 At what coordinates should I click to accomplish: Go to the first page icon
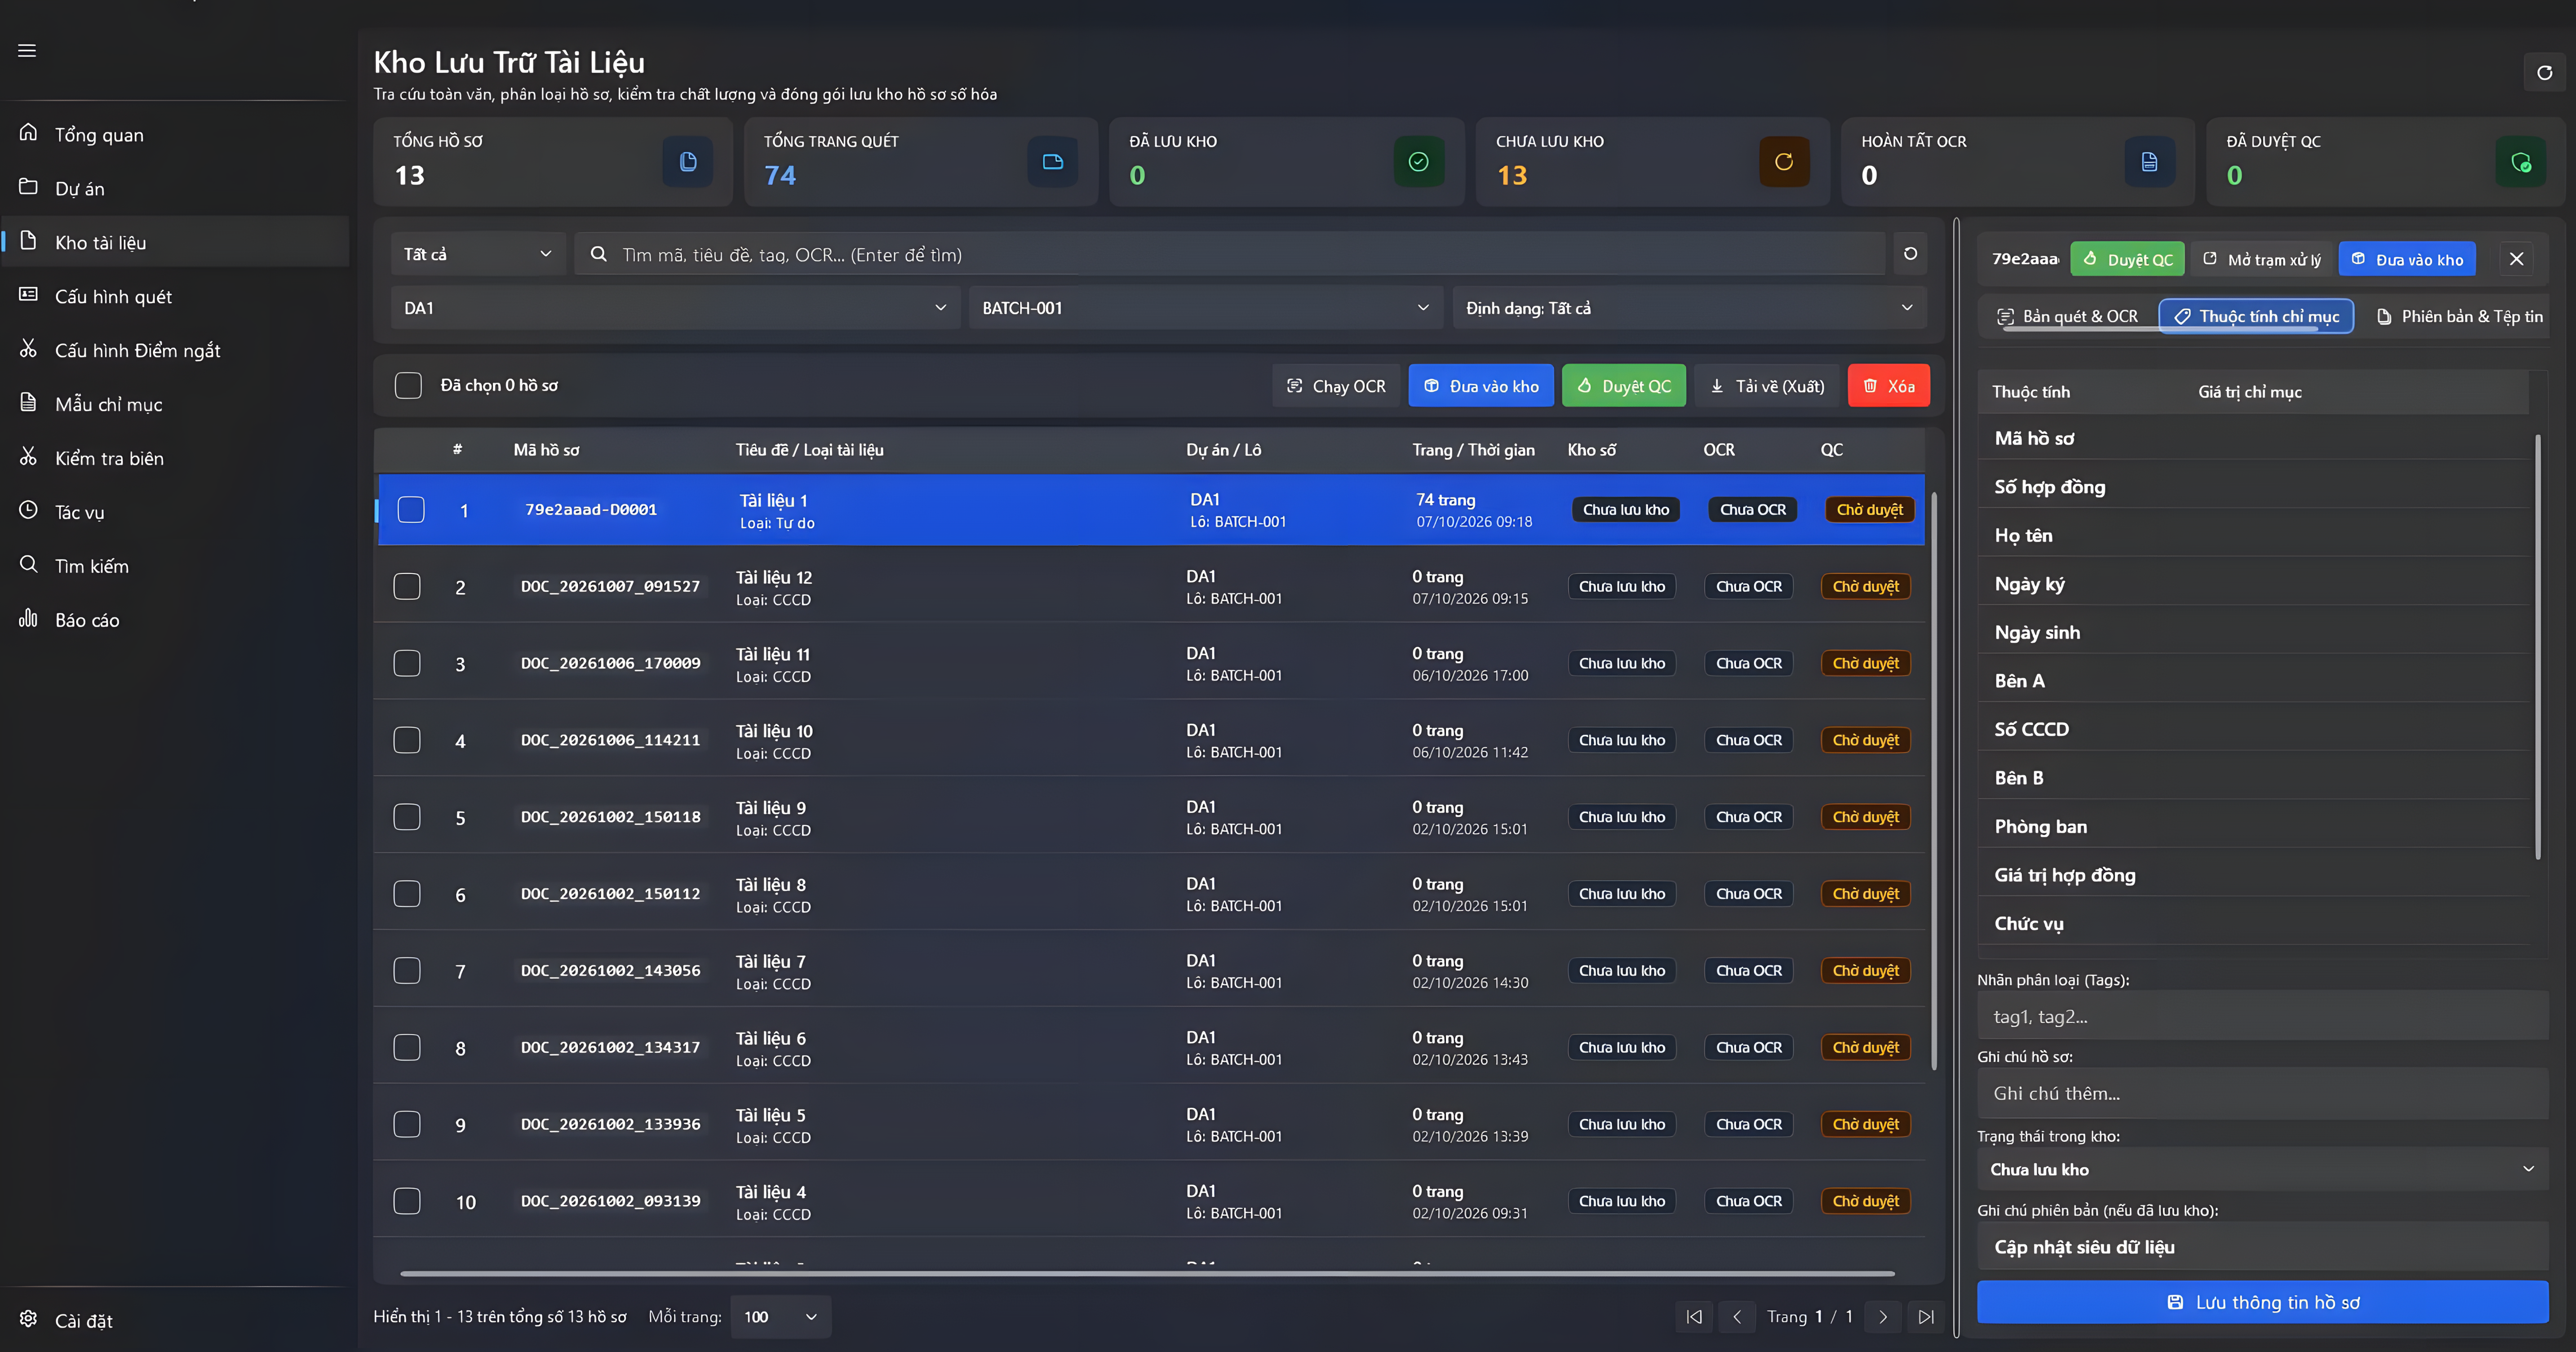1694,1316
